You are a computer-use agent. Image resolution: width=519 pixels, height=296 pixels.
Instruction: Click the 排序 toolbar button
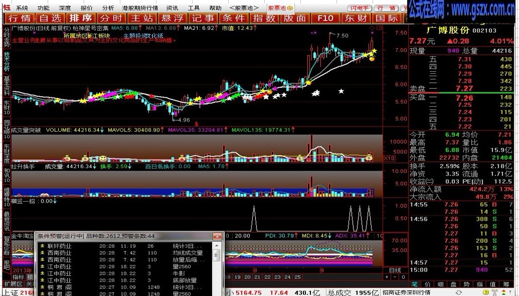tap(81, 18)
